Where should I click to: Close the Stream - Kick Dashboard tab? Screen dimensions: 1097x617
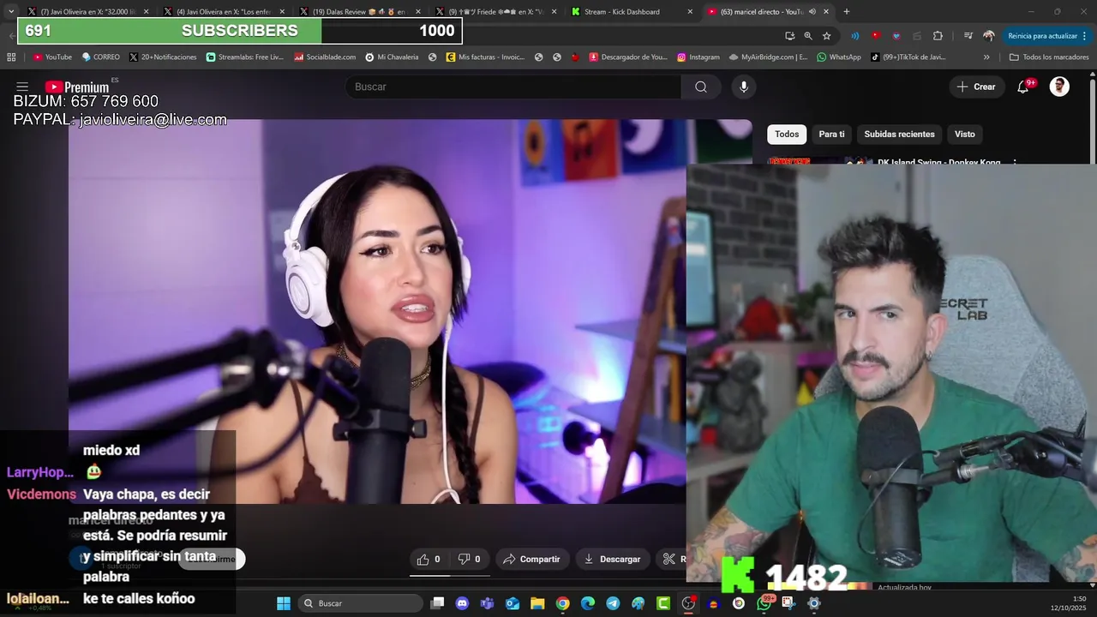[690, 12]
